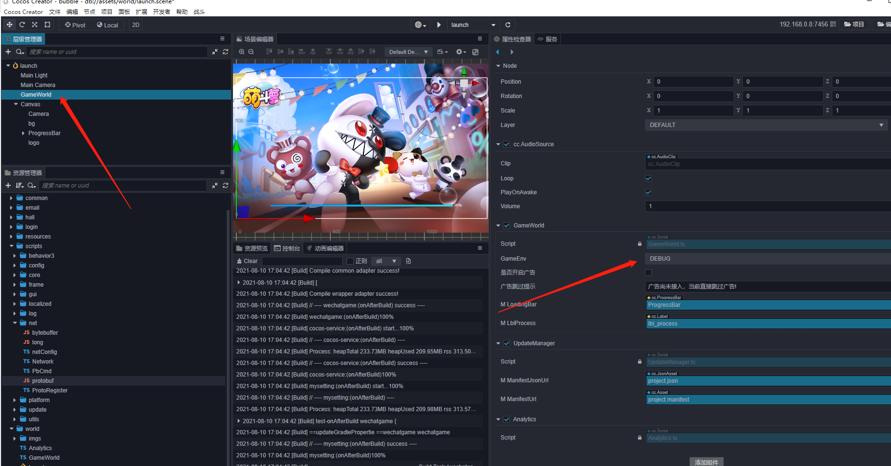Select the move transform tool
This screenshot has width=891, height=466.
[x=10, y=25]
